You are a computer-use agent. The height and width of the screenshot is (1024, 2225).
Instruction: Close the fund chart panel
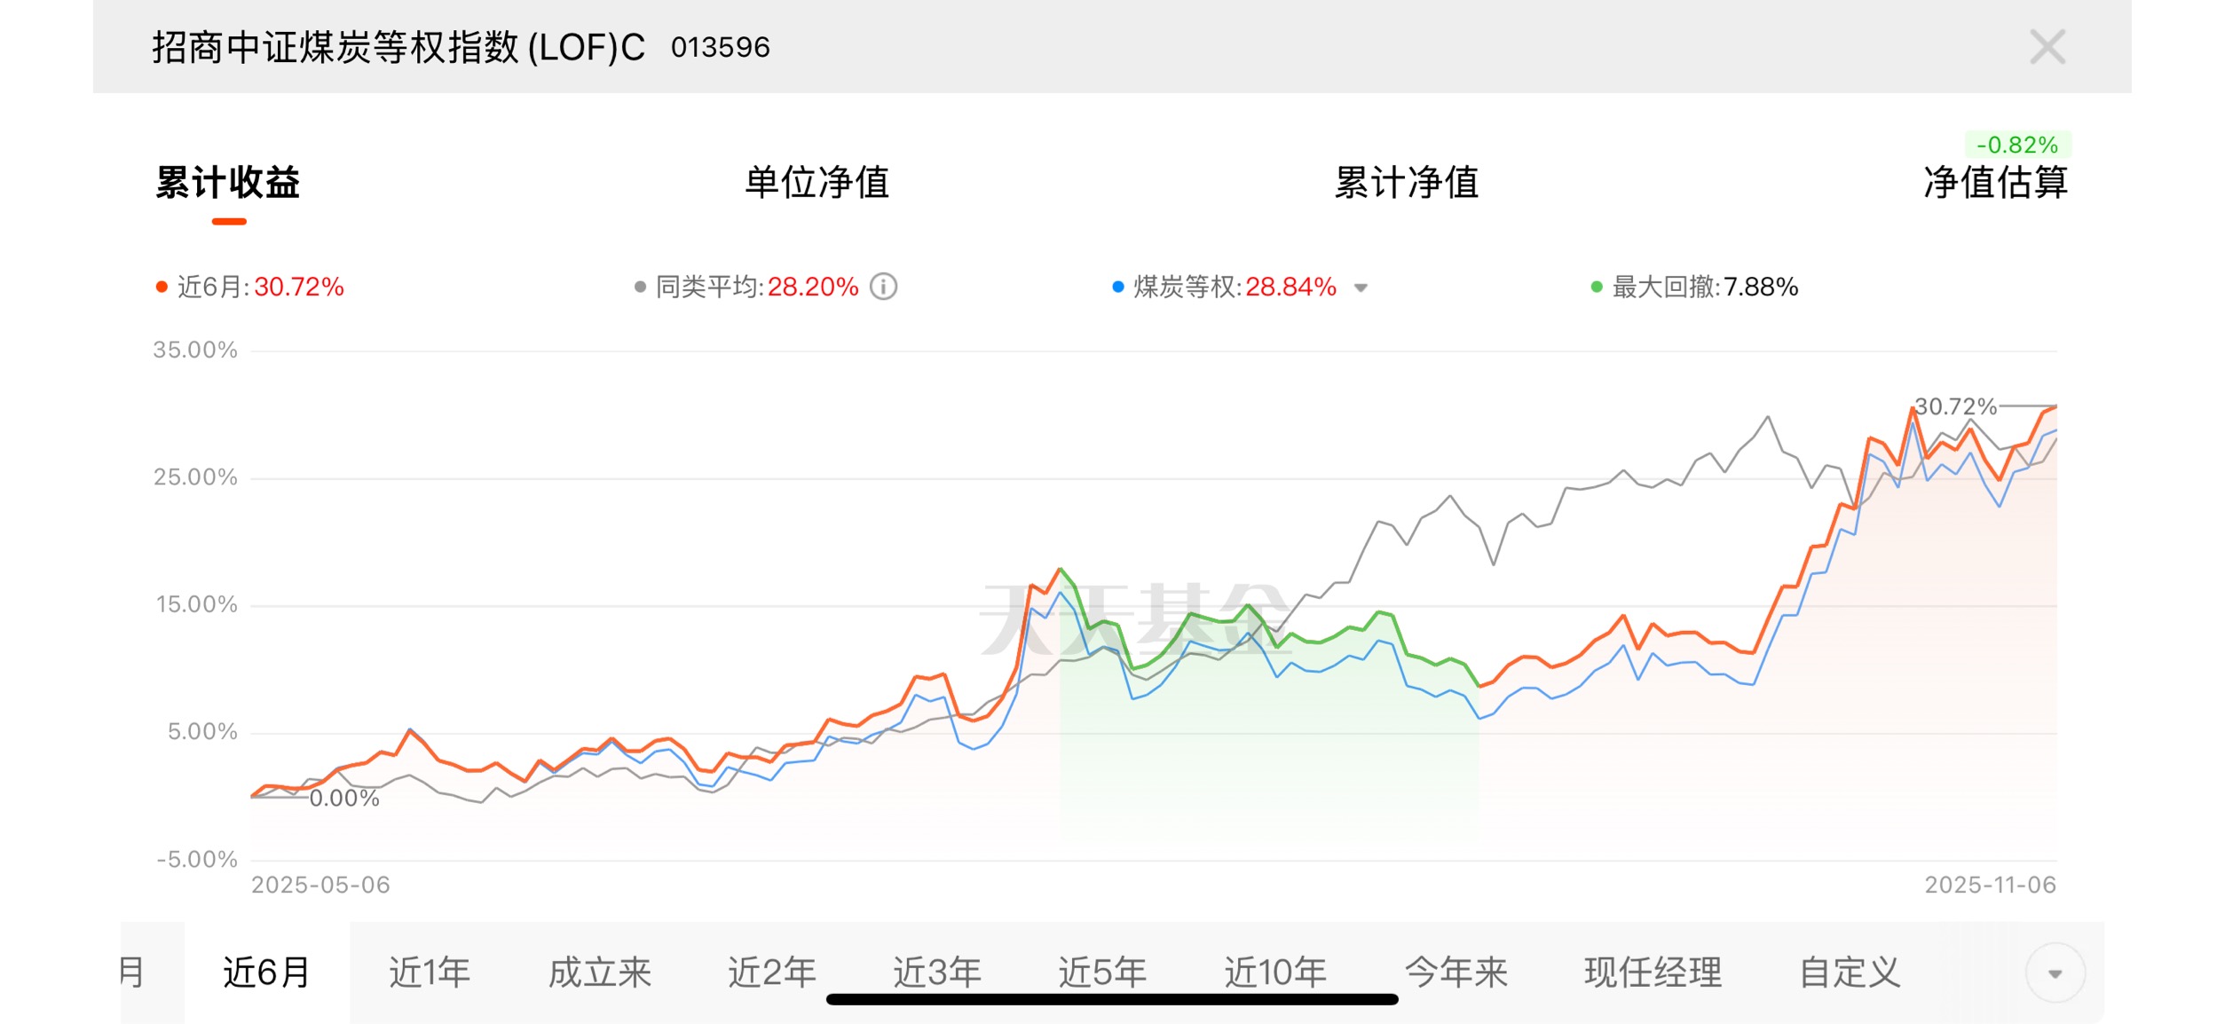2047,47
